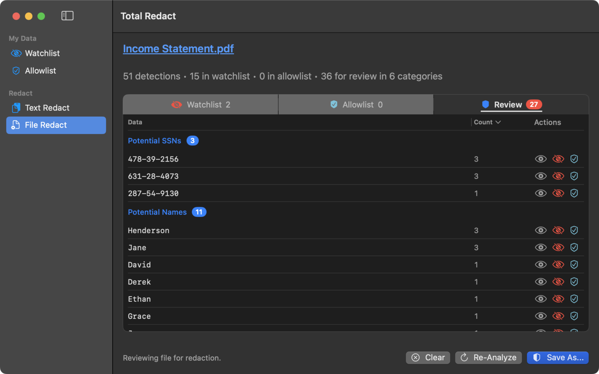Redact Ethan via red crossed-eye icon

[x=558, y=299]
